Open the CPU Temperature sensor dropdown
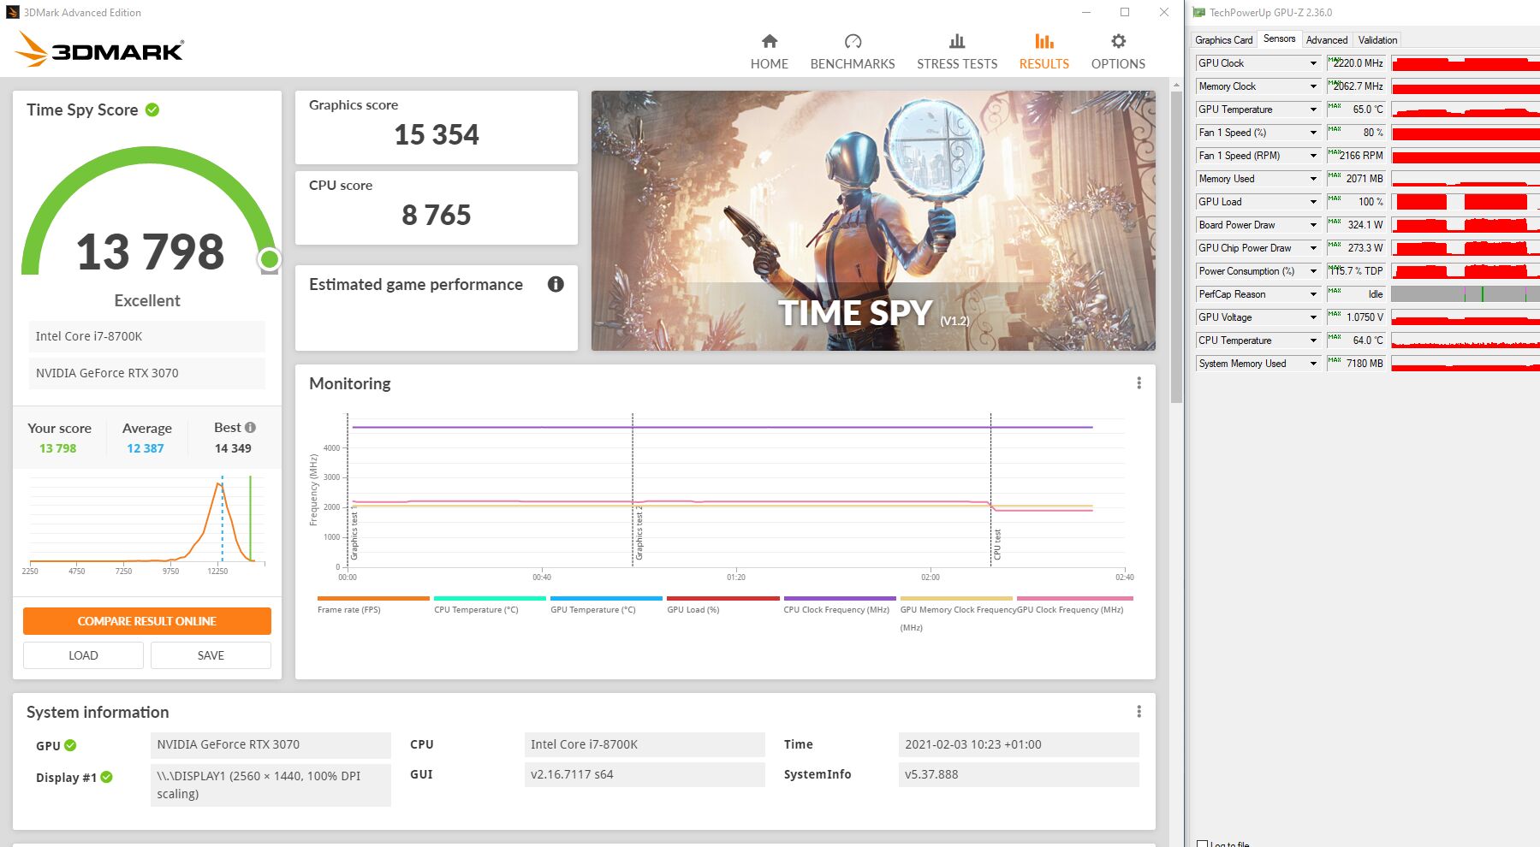Viewport: 1540px width, 847px height. click(x=1313, y=341)
